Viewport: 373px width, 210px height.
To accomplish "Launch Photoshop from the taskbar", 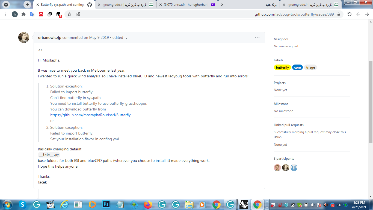I will [x=106, y=204].
